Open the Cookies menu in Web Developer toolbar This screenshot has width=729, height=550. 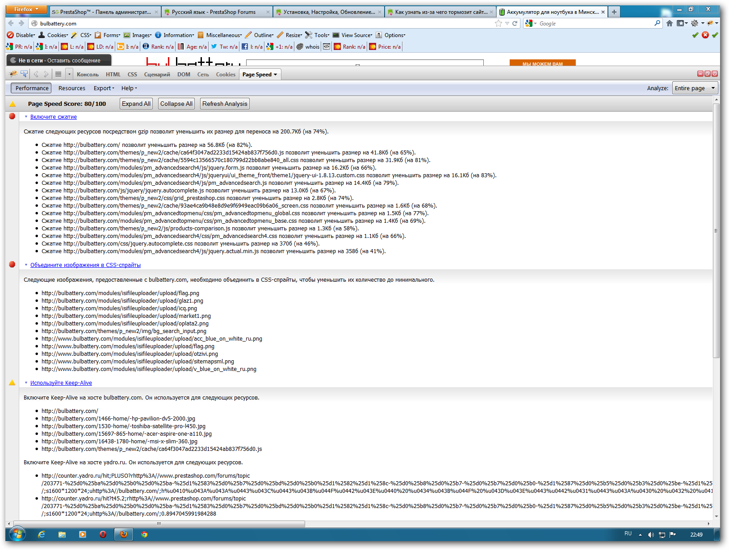point(53,35)
